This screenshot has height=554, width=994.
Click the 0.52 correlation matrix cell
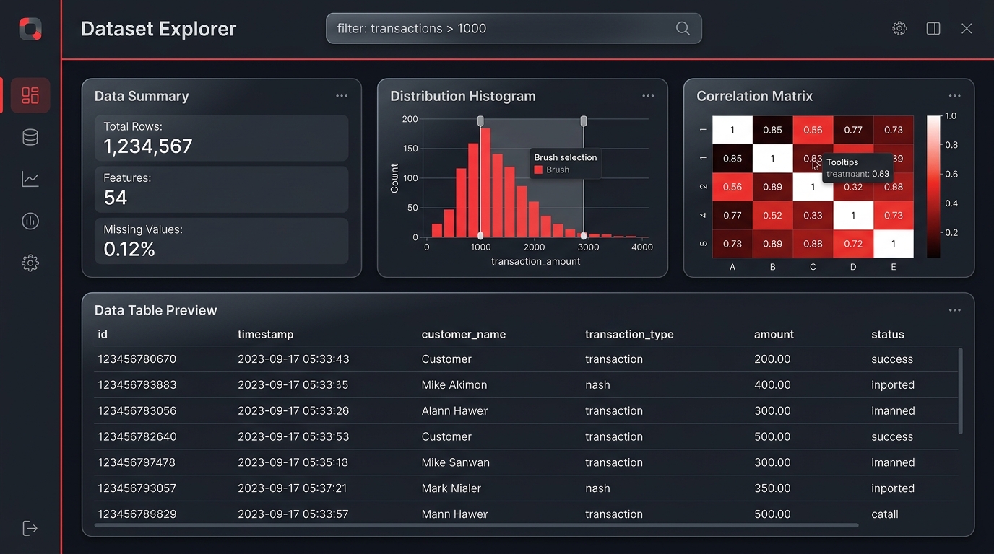(772, 215)
